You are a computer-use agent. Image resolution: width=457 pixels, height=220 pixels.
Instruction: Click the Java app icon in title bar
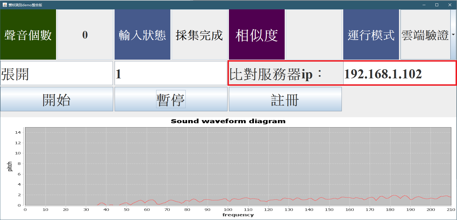click(x=5, y=5)
